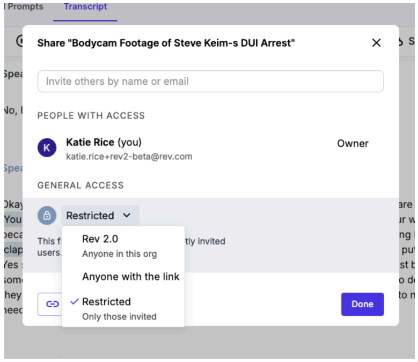Click the Owner role label
Image resolution: width=418 pixels, height=362 pixels.
click(x=353, y=143)
